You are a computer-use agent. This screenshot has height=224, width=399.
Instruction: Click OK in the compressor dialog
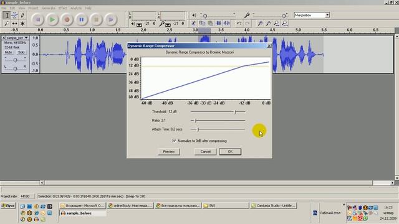(x=230, y=152)
